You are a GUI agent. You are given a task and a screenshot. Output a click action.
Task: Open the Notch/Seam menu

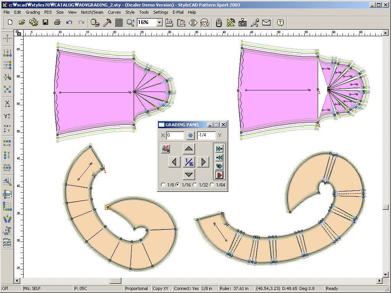92,12
